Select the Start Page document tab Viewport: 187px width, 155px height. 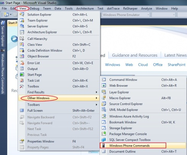[x=13, y=23]
